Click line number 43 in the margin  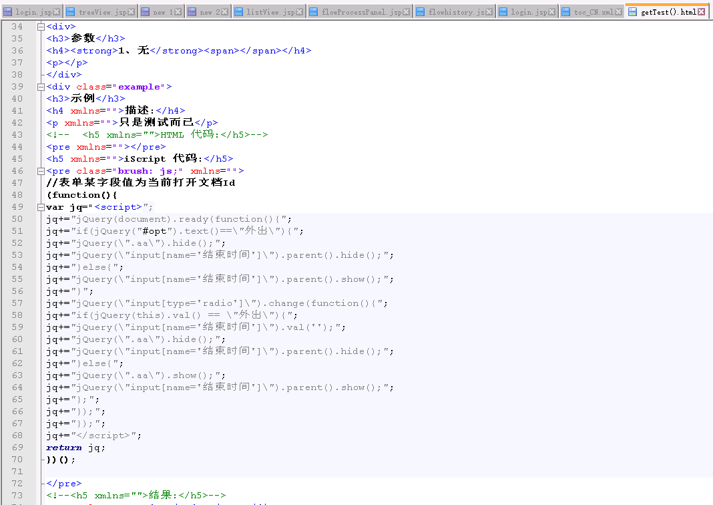[17, 135]
